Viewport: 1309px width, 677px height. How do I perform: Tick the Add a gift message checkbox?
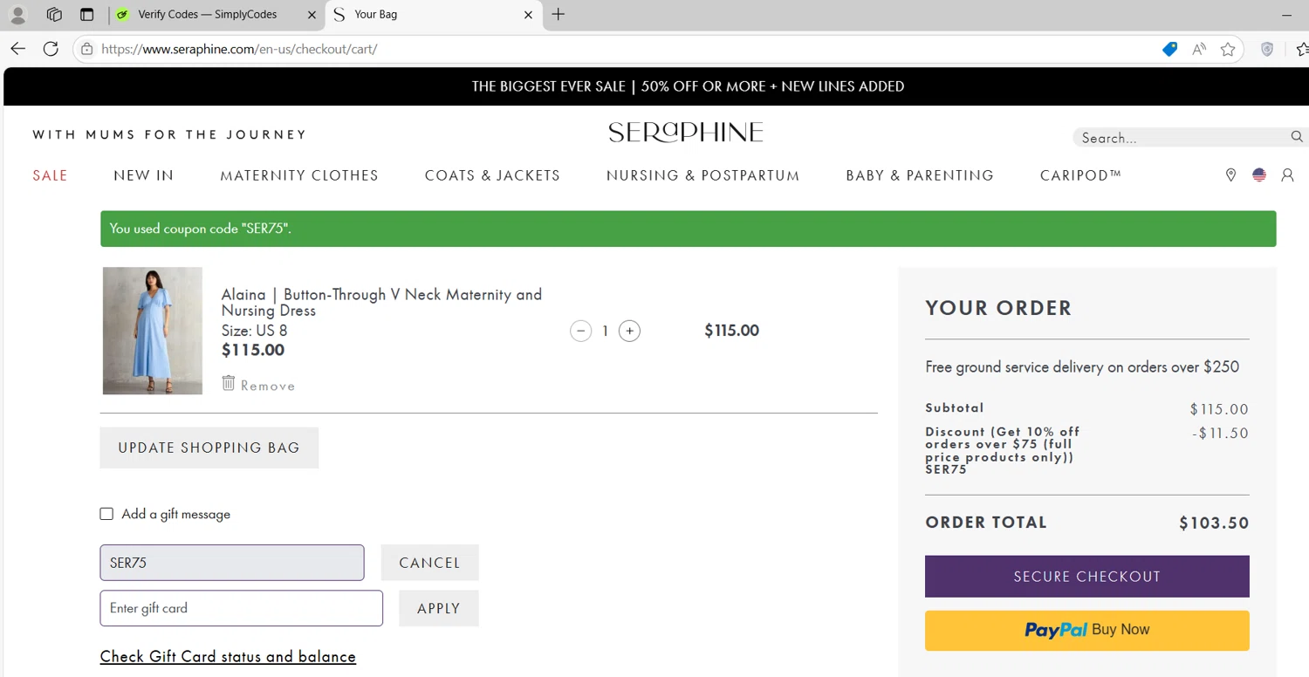point(106,514)
